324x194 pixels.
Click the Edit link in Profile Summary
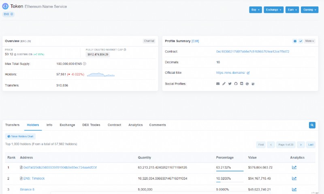coord(195,41)
